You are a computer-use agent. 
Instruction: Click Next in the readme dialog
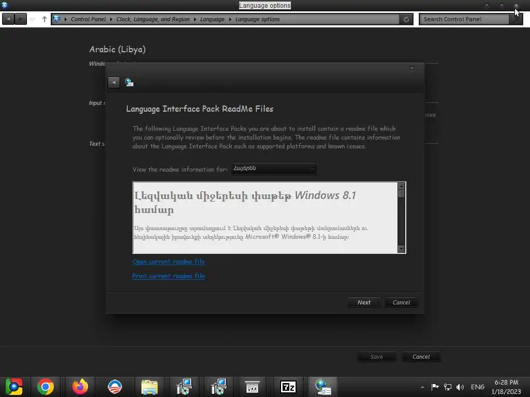(x=364, y=302)
